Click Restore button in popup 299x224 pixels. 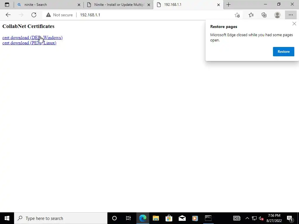tap(284, 52)
